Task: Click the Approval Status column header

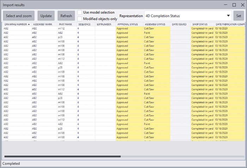Action: click(x=127, y=24)
